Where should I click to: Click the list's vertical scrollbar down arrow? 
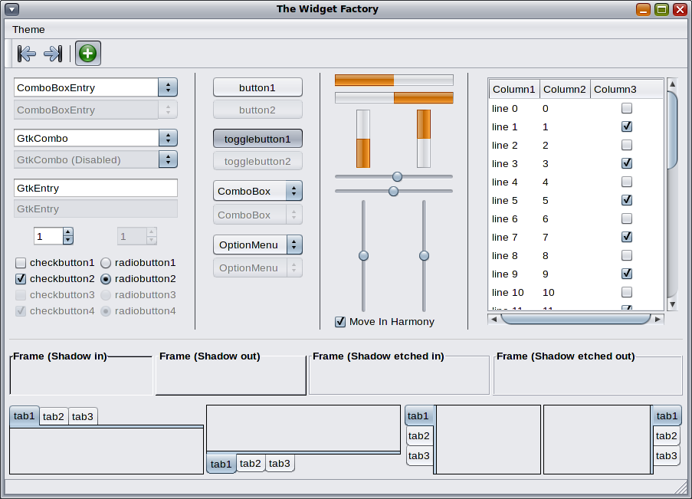pos(672,304)
